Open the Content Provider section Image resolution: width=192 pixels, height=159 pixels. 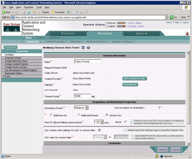click(x=54, y=42)
